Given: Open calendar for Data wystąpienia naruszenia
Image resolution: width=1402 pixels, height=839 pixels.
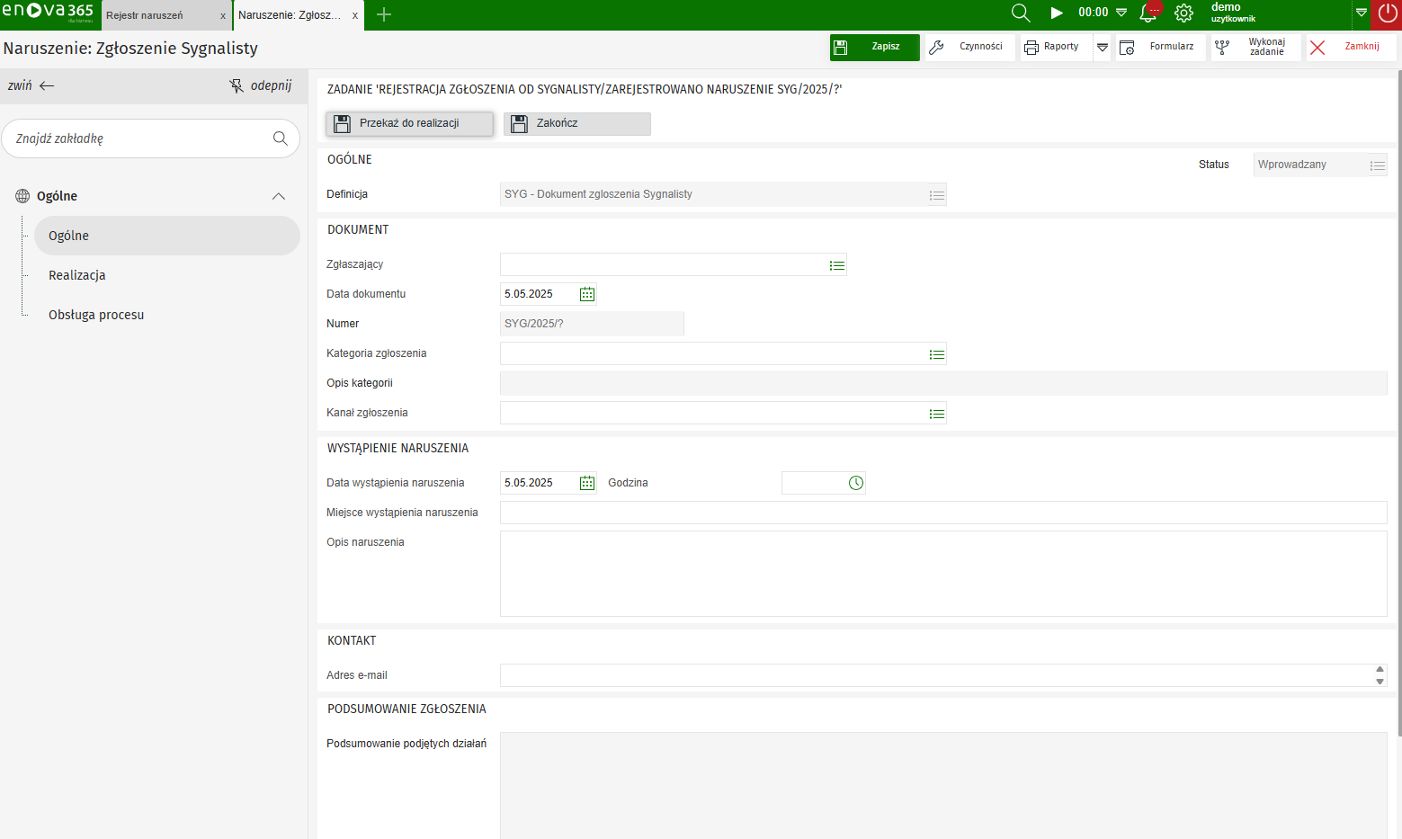Looking at the screenshot, I should point(587,483).
